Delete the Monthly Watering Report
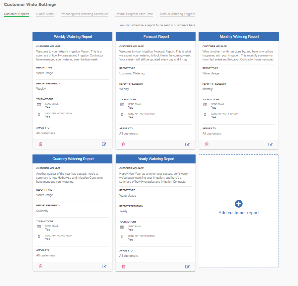Image resolution: width=298 pixels, height=286 pixels. pyautogui.click(x=207, y=144)
